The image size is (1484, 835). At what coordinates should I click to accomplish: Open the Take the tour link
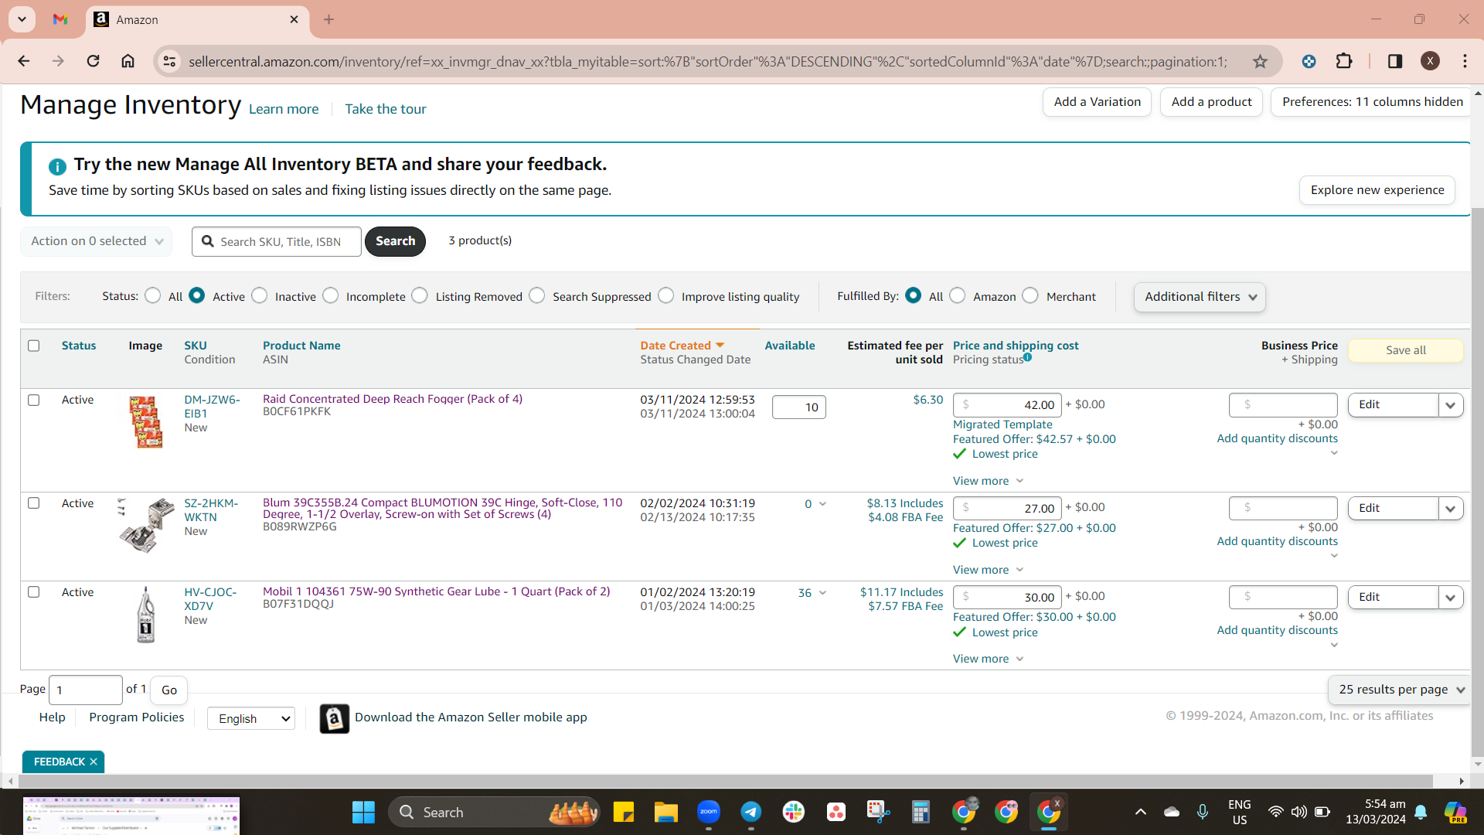[x=385, y=109]
